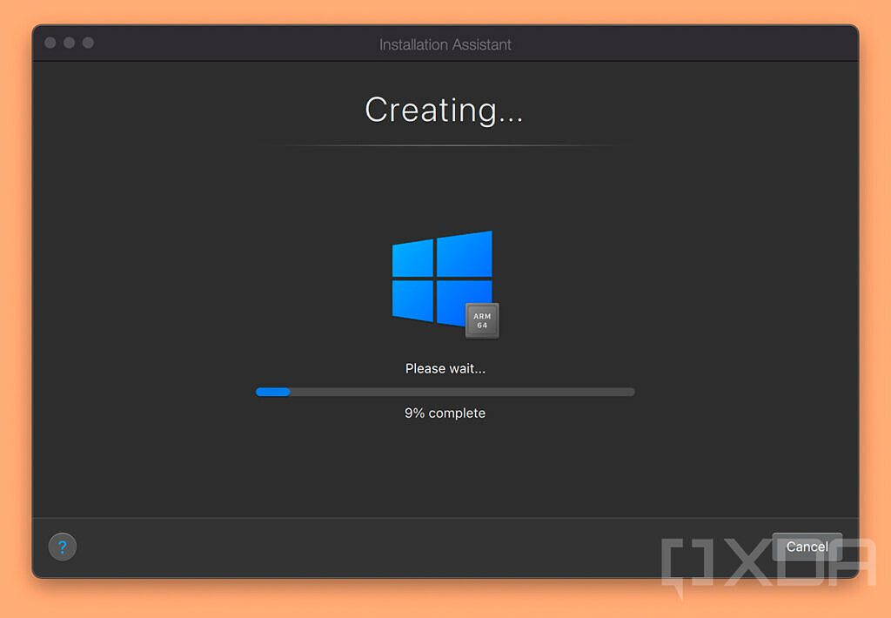Image resolution: width=891 pixels, height=618 pixels.
Task: Click the 'Please wait...' label
Action: (445, 368)
